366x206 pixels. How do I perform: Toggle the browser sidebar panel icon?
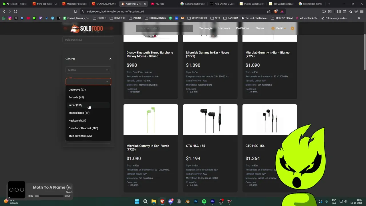pyautogui.click(x=339, y=11)
